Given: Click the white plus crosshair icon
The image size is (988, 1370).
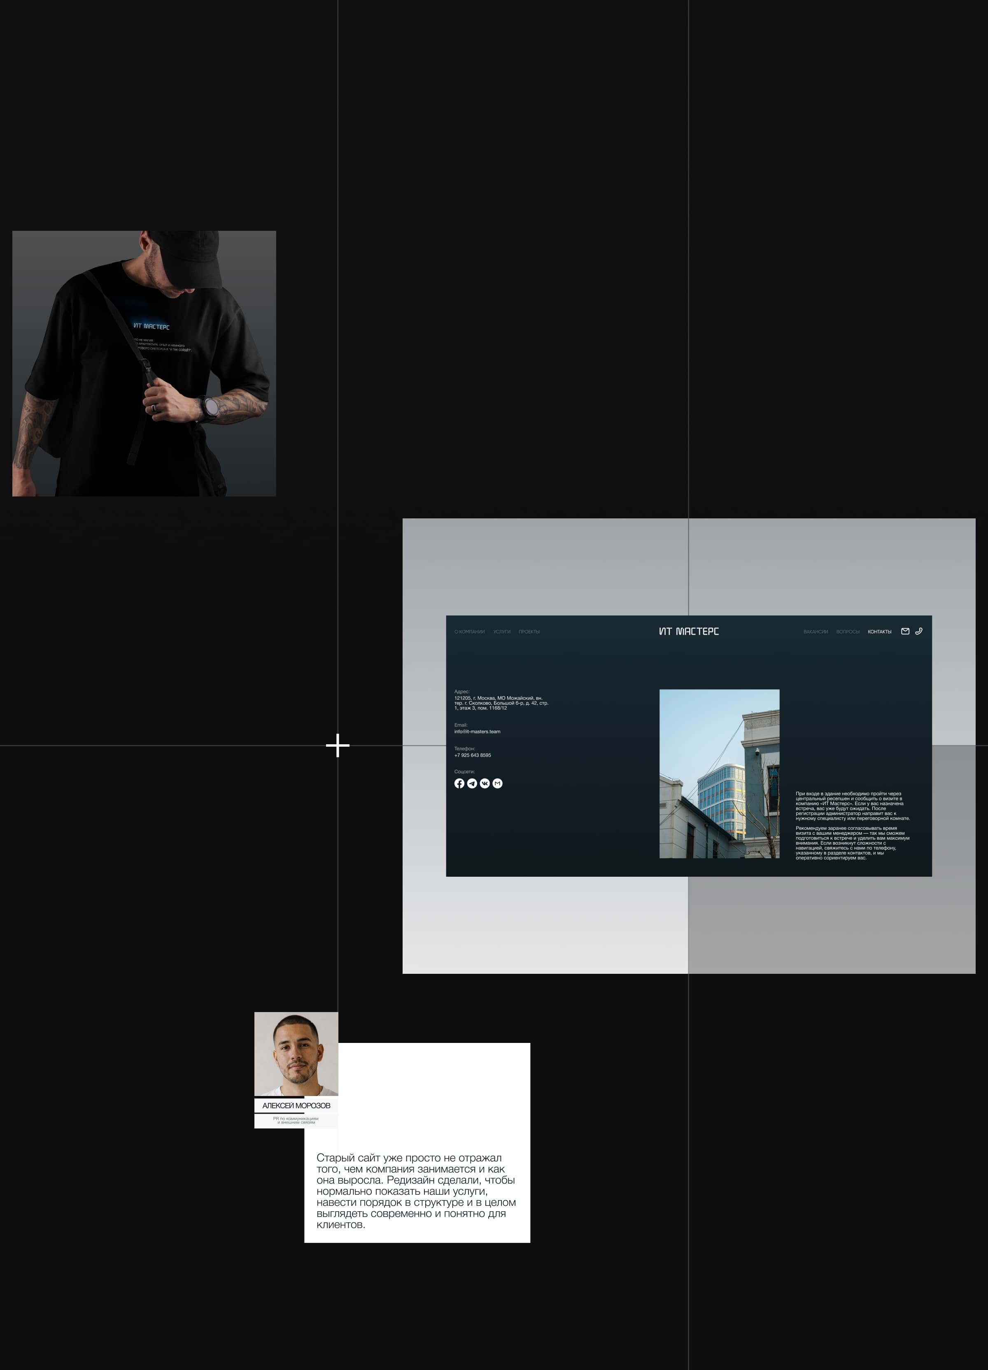Looking at the screenshot, I should [x=337, y=745].
